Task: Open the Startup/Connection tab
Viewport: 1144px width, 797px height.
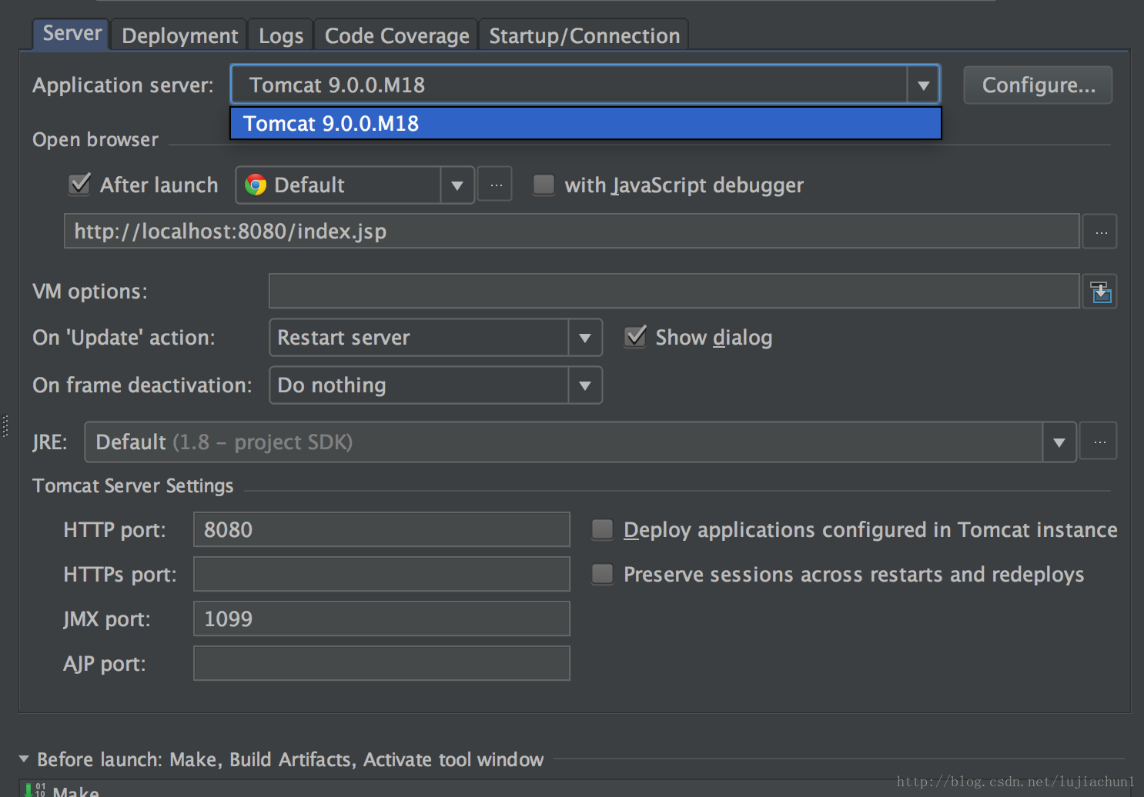Action: point(584,35)
